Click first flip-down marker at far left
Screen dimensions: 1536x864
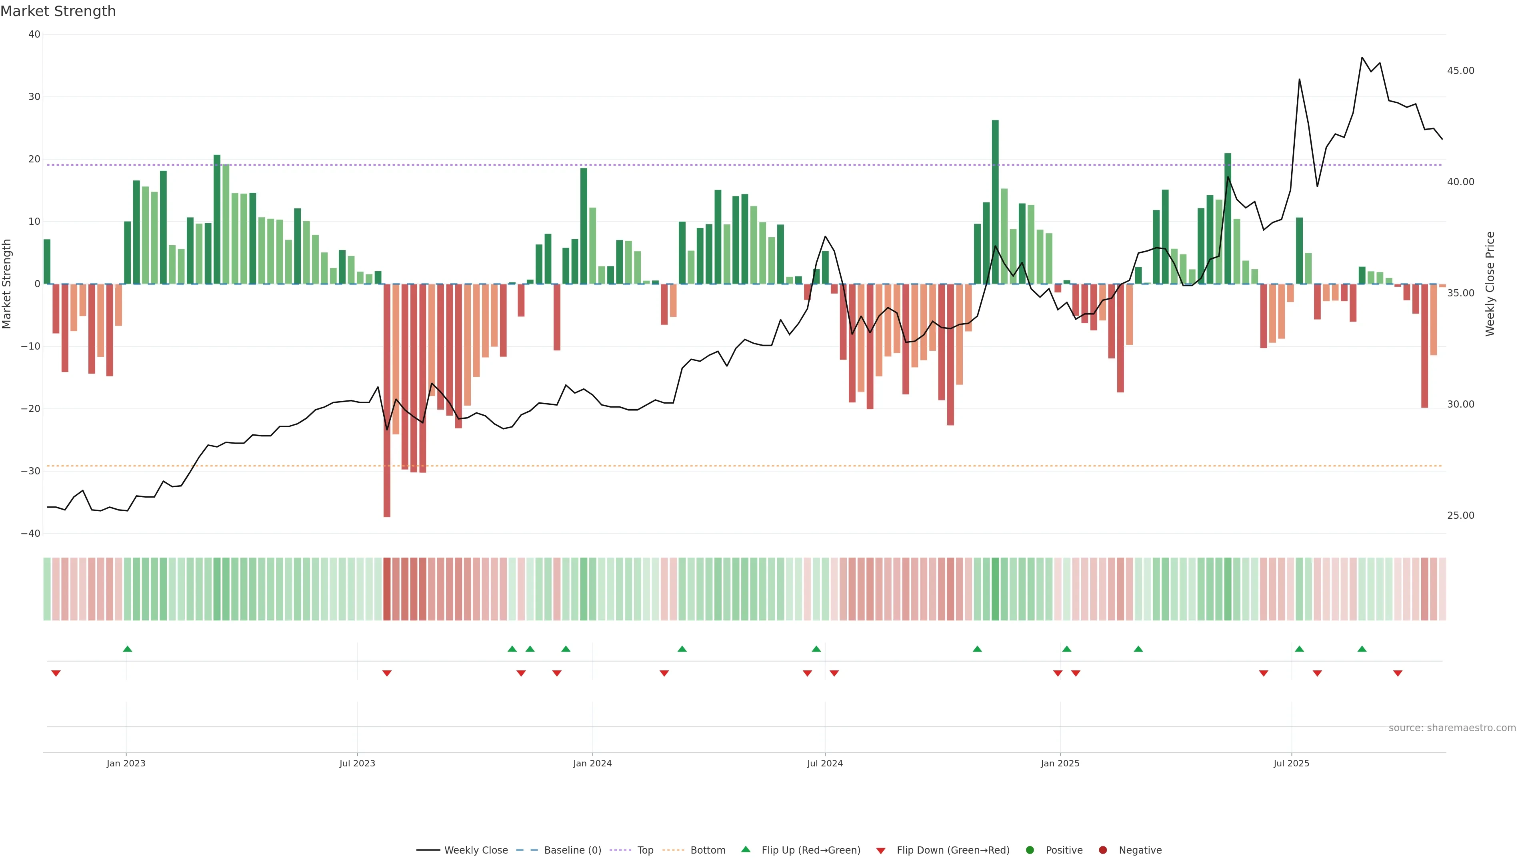coord(56,673)
